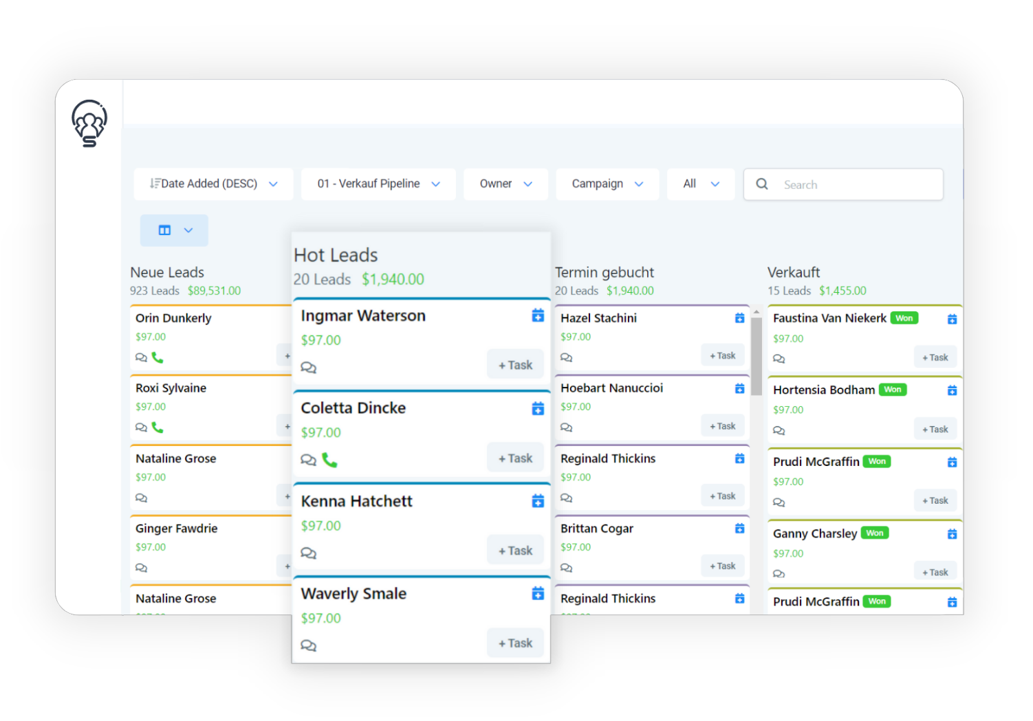The height and width of the screenshot is (721, 1033).
Task: Click the calendar icon on Coletta Dincke card
Action: point(538,409)
